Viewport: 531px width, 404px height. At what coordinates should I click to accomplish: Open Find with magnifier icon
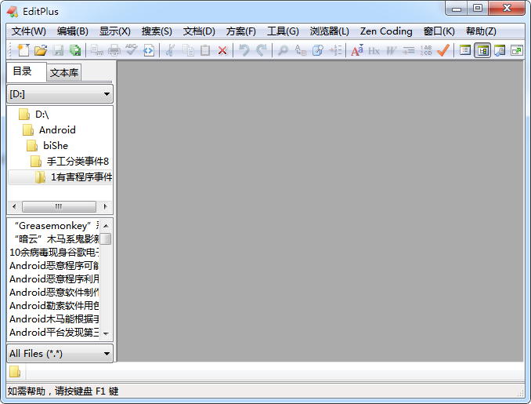(x=283, y=50)
